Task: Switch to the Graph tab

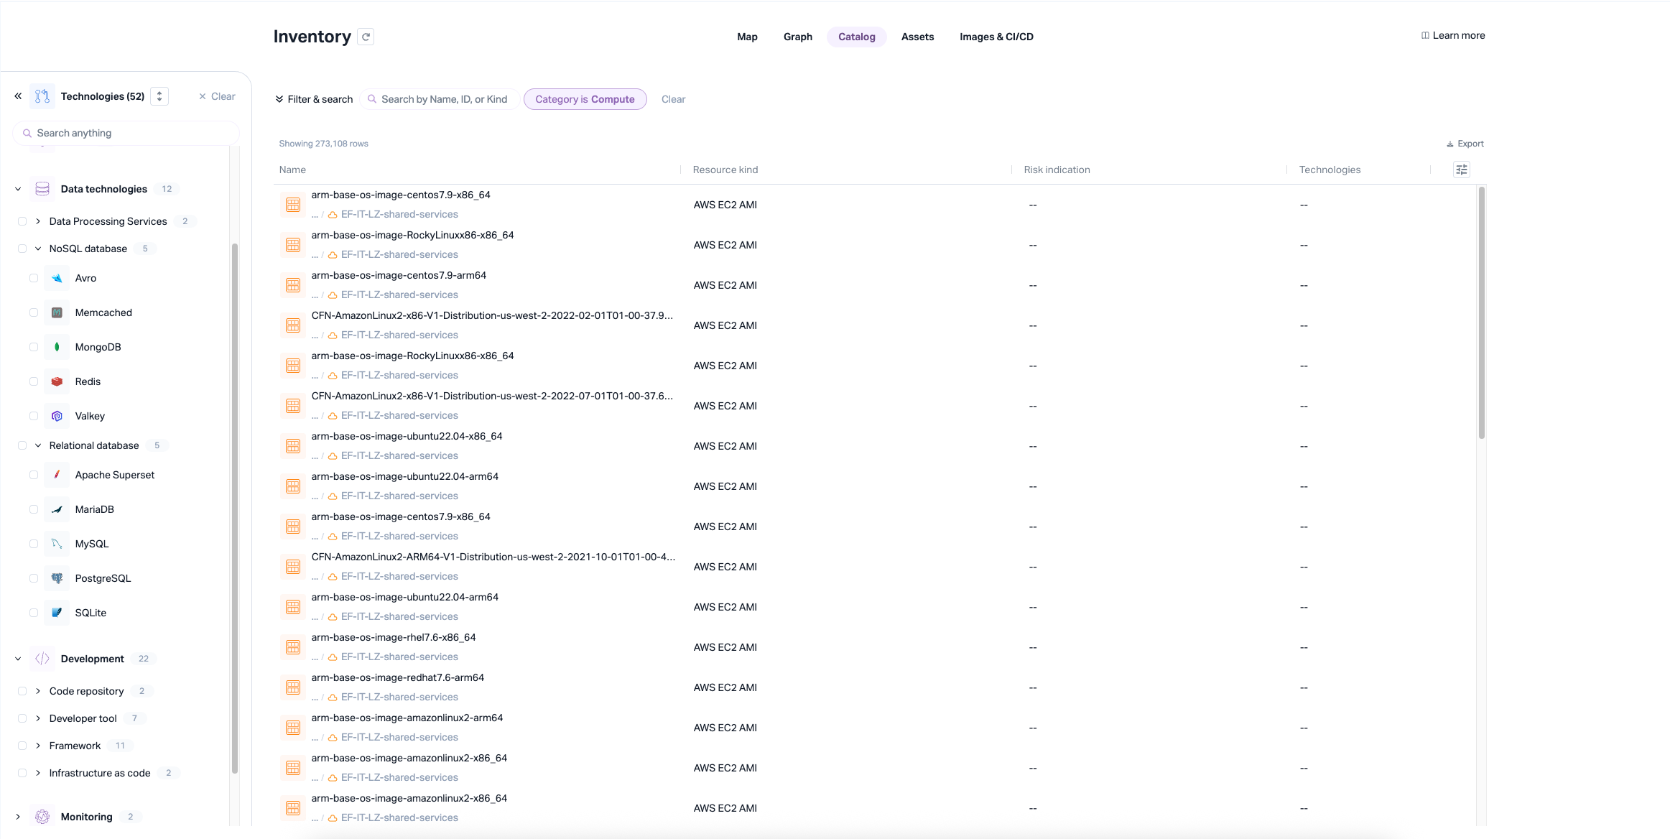Action: (x=797, y=37)
